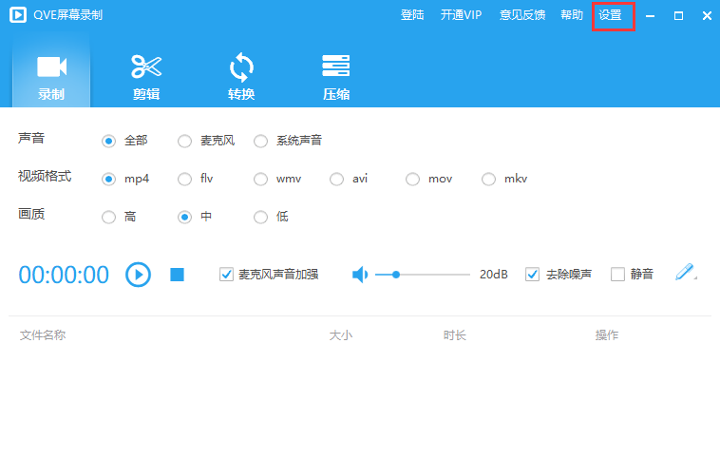This screenshot has height=458, width=720.
Task: Select 系统声音 sound source
Action: 261,141
